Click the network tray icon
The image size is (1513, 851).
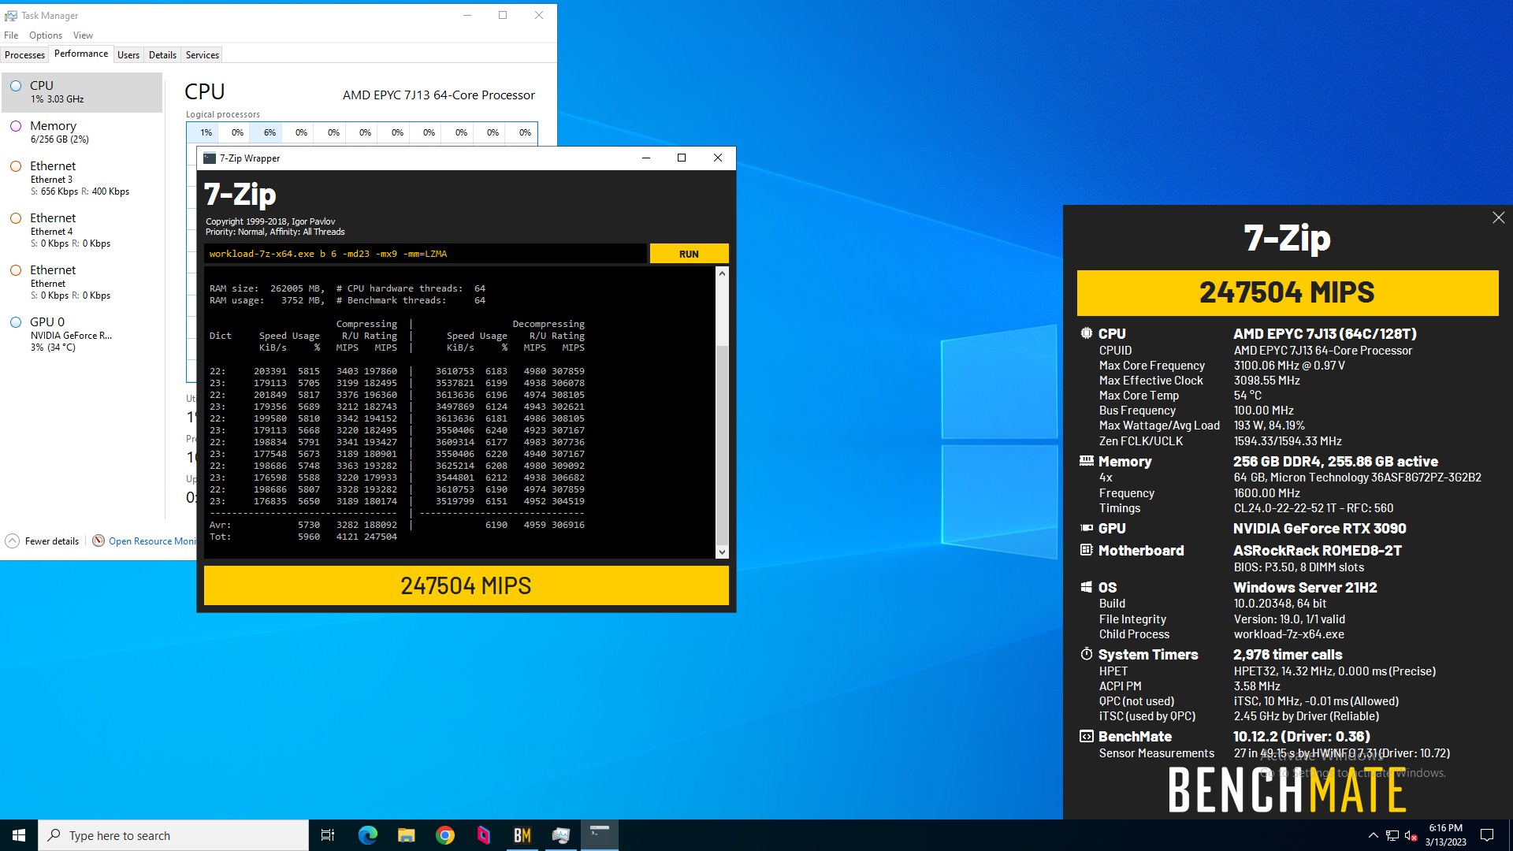pos(1392,835)
